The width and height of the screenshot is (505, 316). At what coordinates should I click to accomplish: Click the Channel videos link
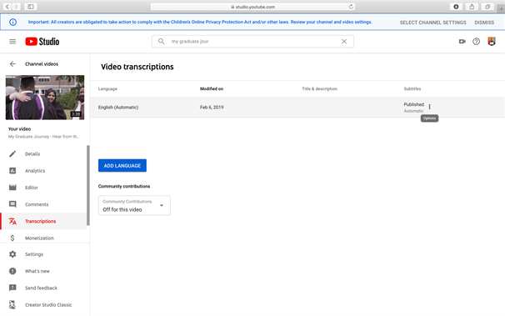[42, 63]
